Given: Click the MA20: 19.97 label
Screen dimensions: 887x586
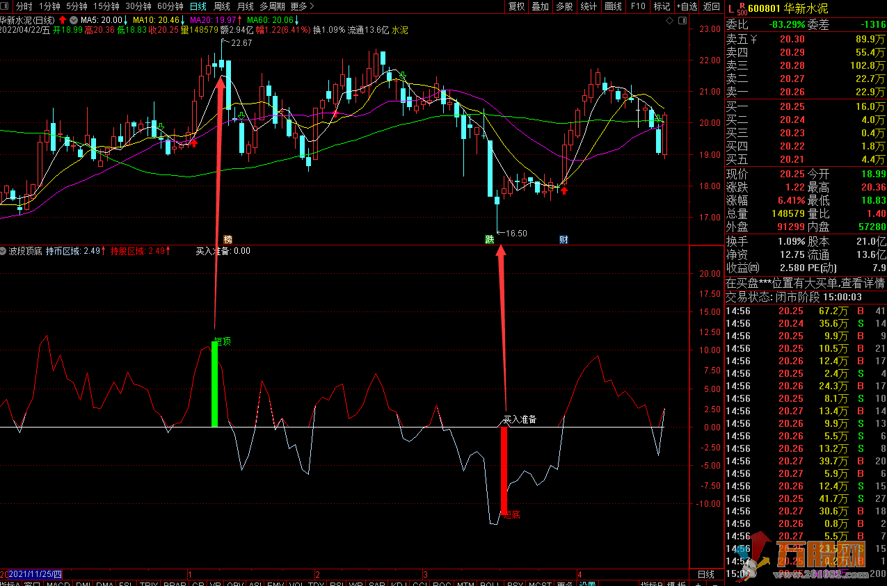Looking at the screenshot, I should click(x=215, y=20).
